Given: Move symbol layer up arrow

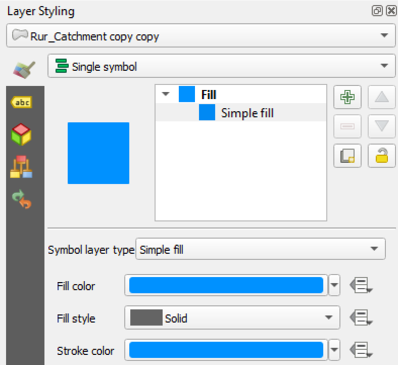Looking at the screenshot, I should (382, 97).
